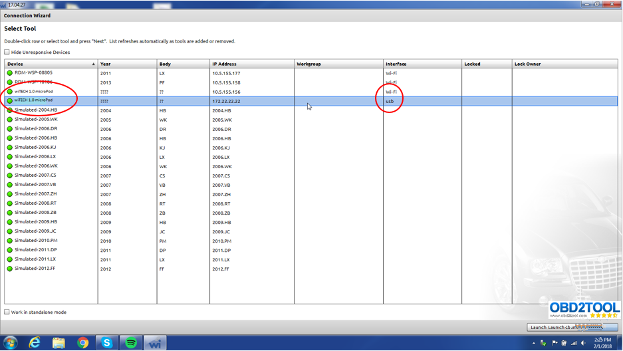Open Action Center flag tray icon
The height and width of the screenshot is (351, 623).
pyautogui.click(x=555, y=343)
